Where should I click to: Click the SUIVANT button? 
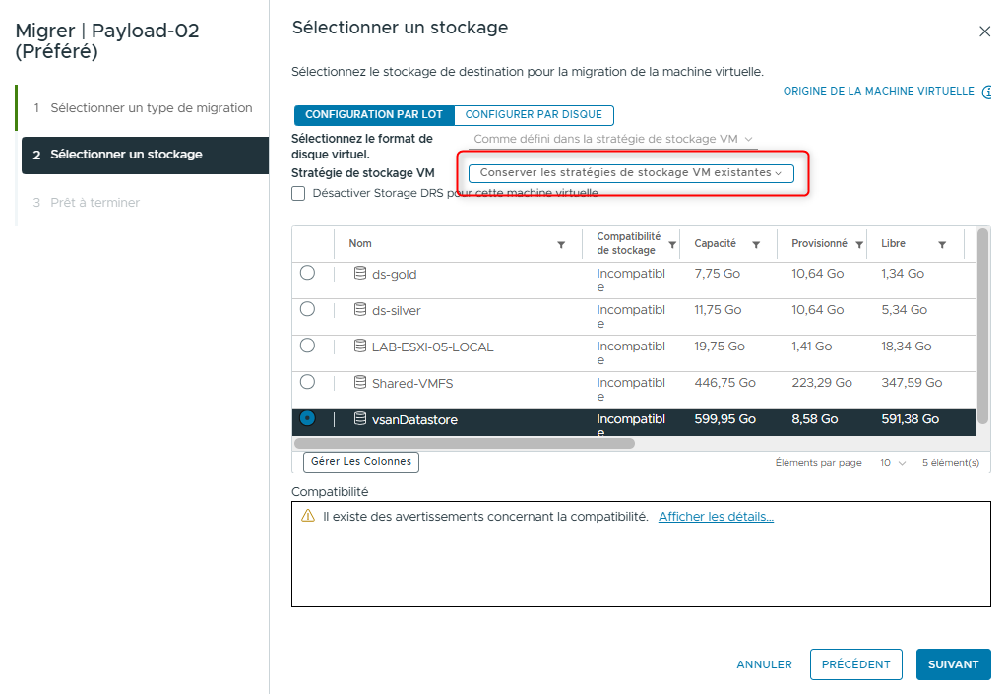pyautogui.click(x=952, y=664)
